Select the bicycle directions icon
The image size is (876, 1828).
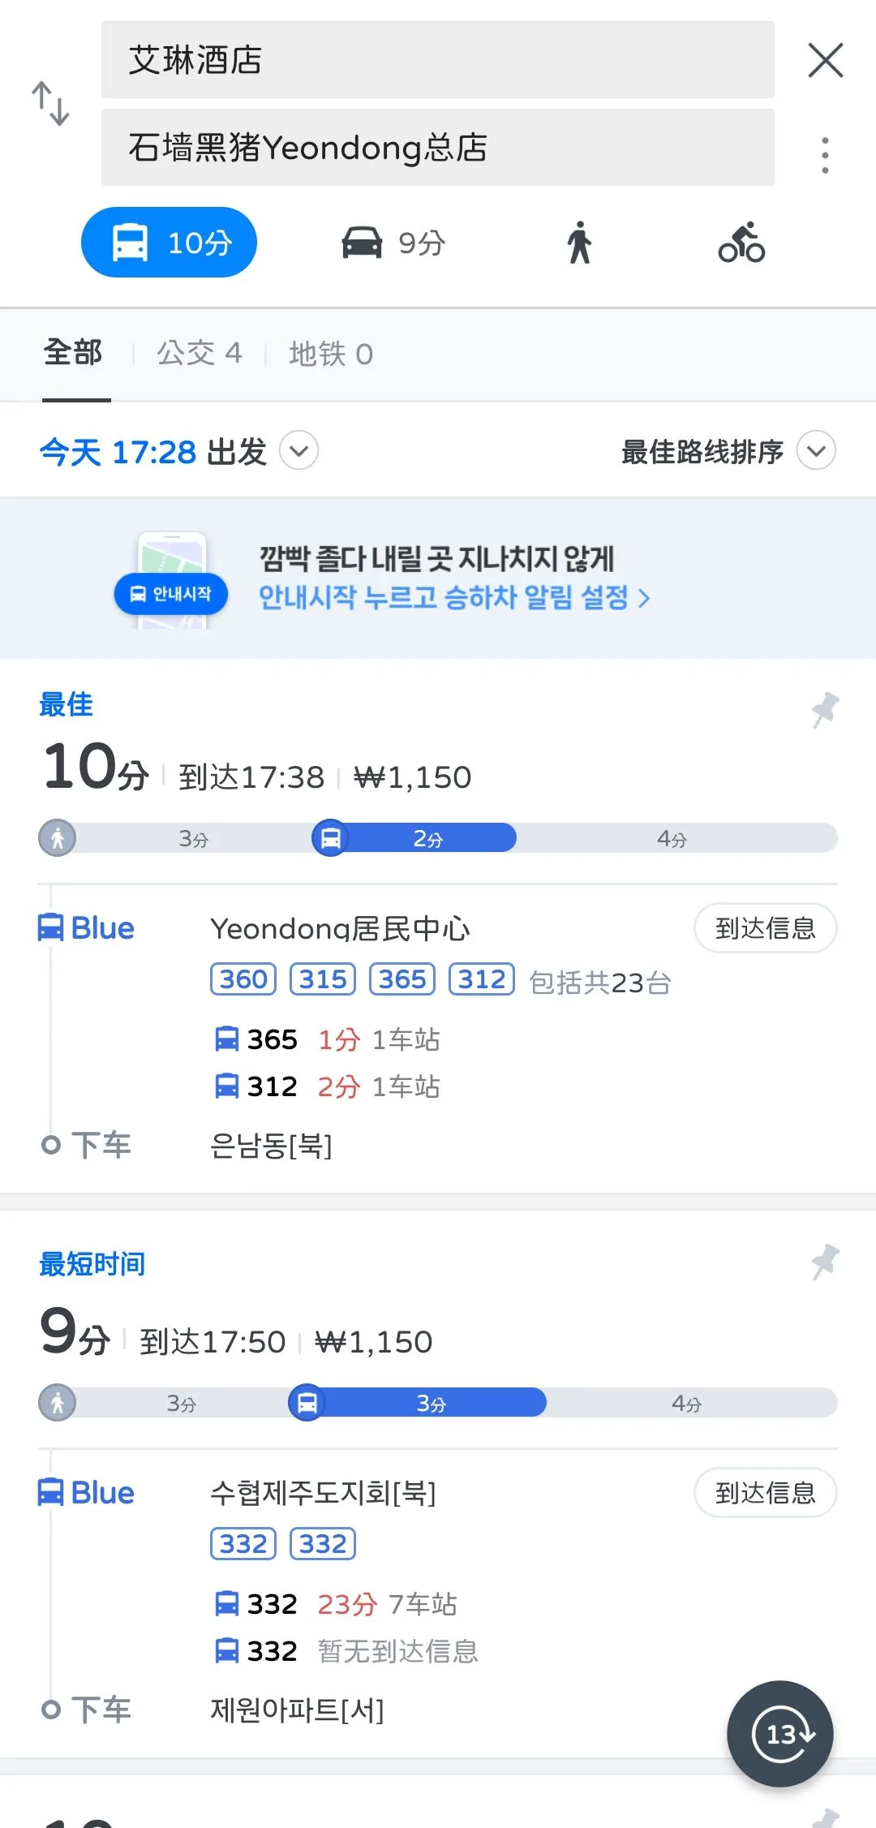741,243
